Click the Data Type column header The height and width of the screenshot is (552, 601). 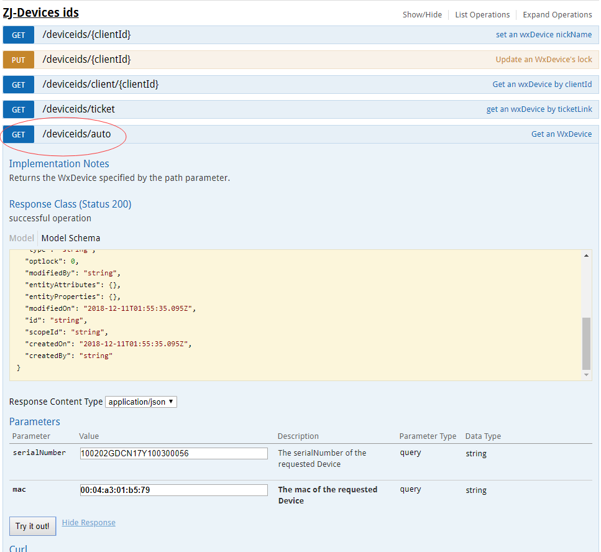point(483,436)
